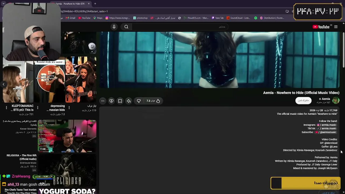The width and height of the screenshot is (345, 194).
Task: Click the DP: @Mershool credit
Action: (329, 143)
